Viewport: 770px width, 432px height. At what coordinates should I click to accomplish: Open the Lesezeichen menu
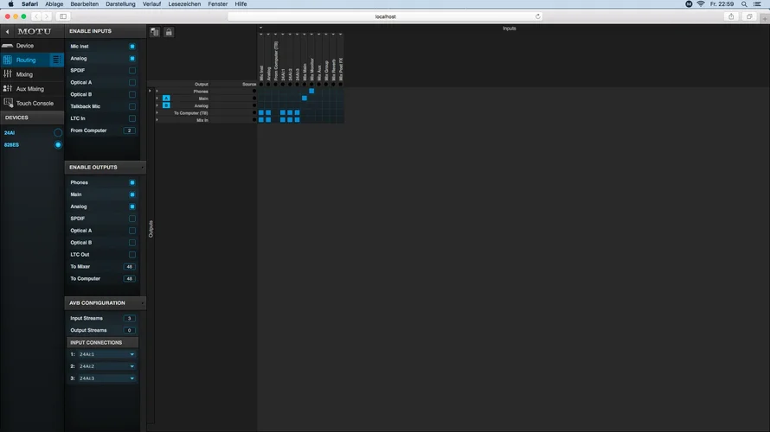[x=184, y=4]
